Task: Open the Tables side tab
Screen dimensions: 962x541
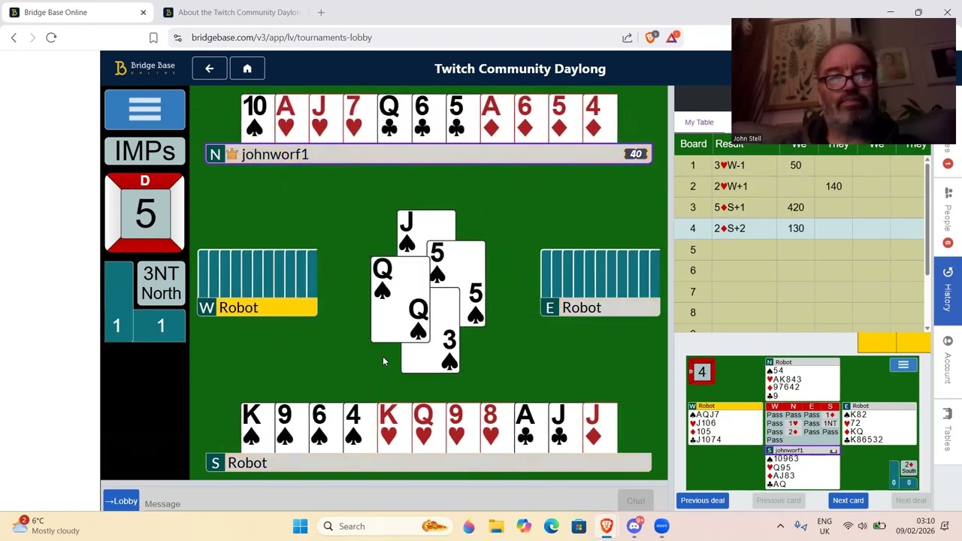Action: tap(948, 431)
